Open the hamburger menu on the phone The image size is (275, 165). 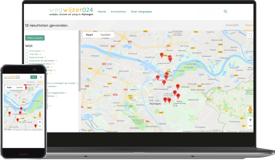click(x=41, y=77)
